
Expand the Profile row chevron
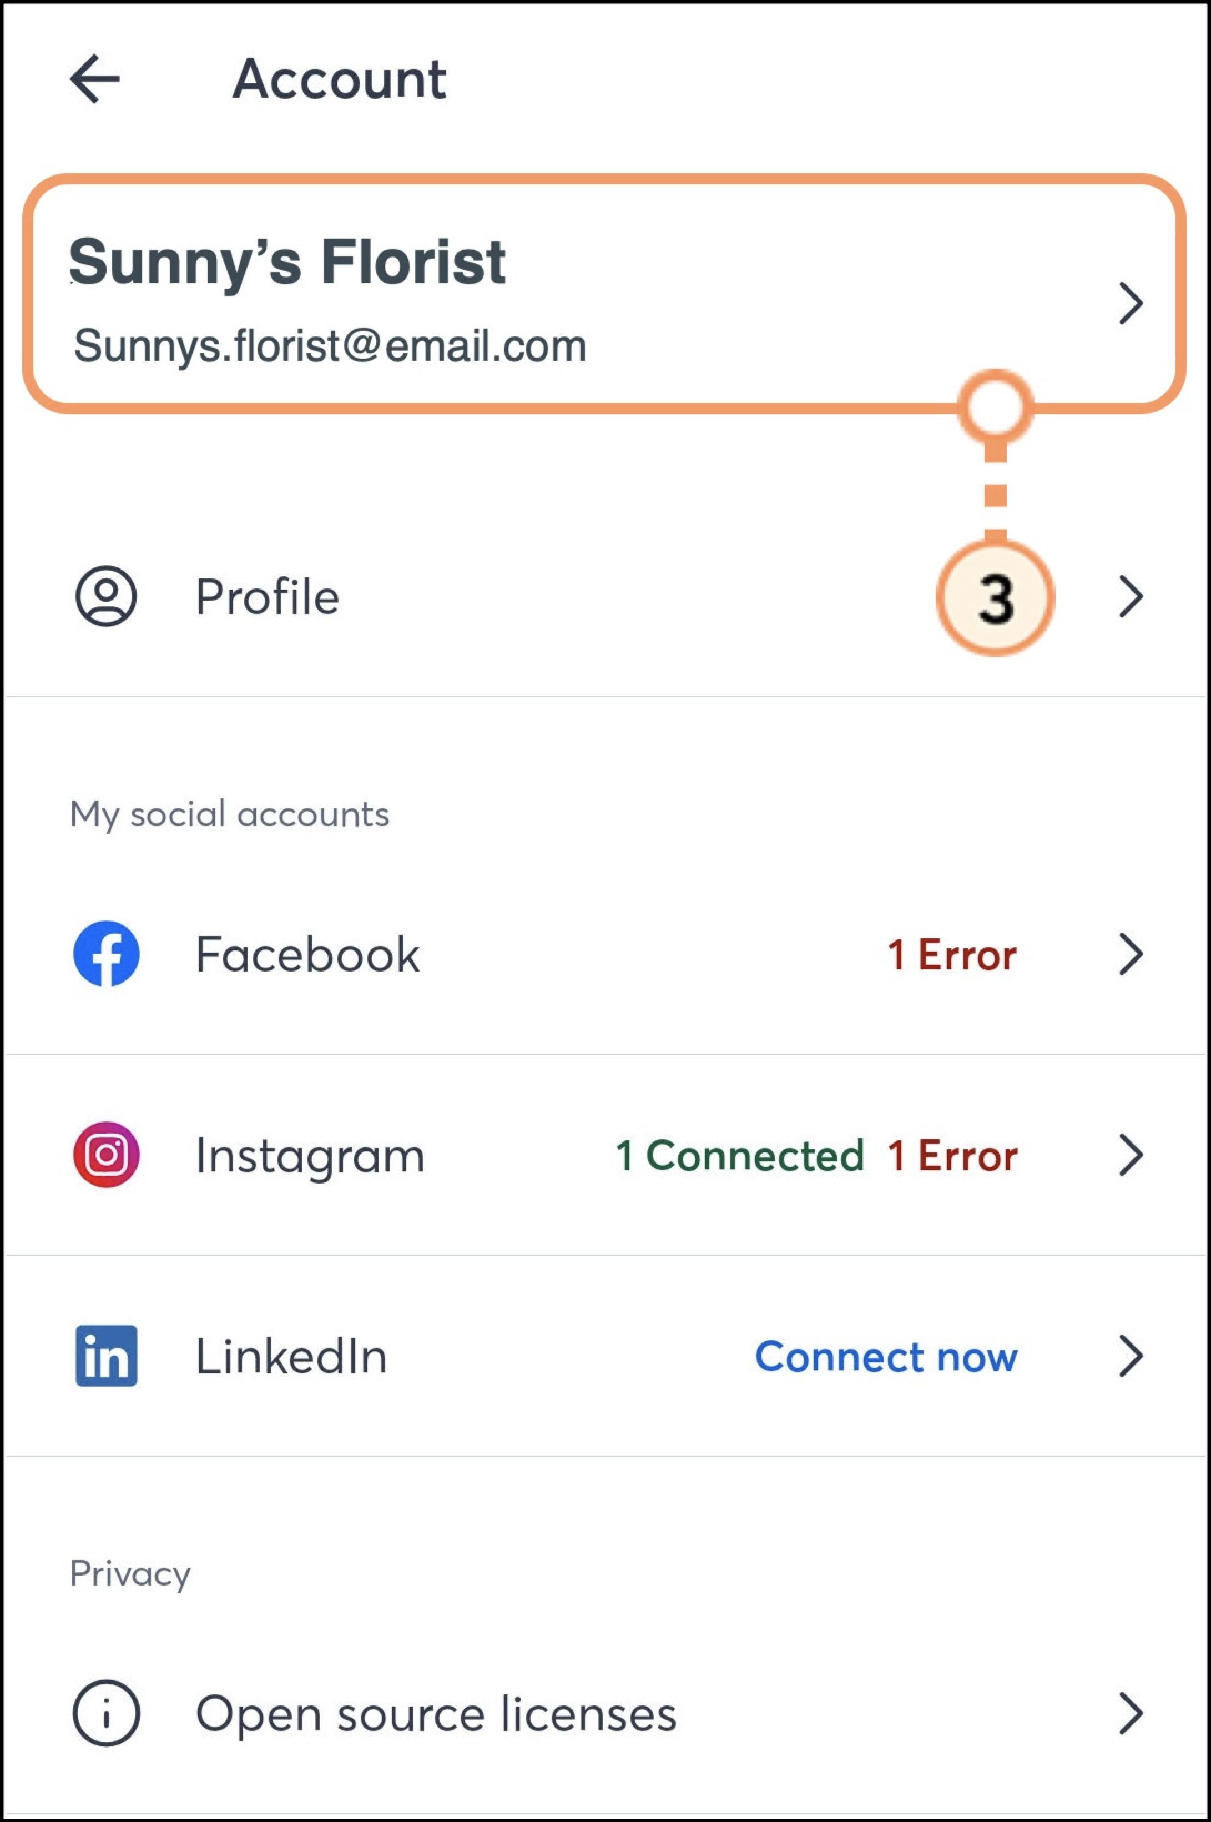coord(1131,597)
